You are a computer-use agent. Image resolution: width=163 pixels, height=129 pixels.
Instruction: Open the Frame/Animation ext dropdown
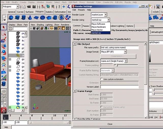(126, 61)
